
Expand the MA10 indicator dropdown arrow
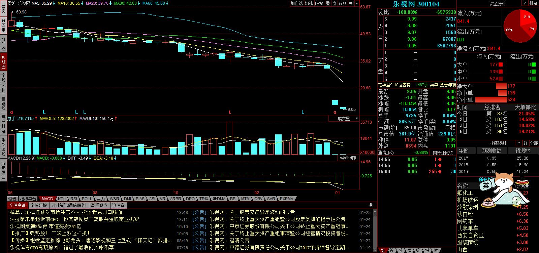[82, 3]
